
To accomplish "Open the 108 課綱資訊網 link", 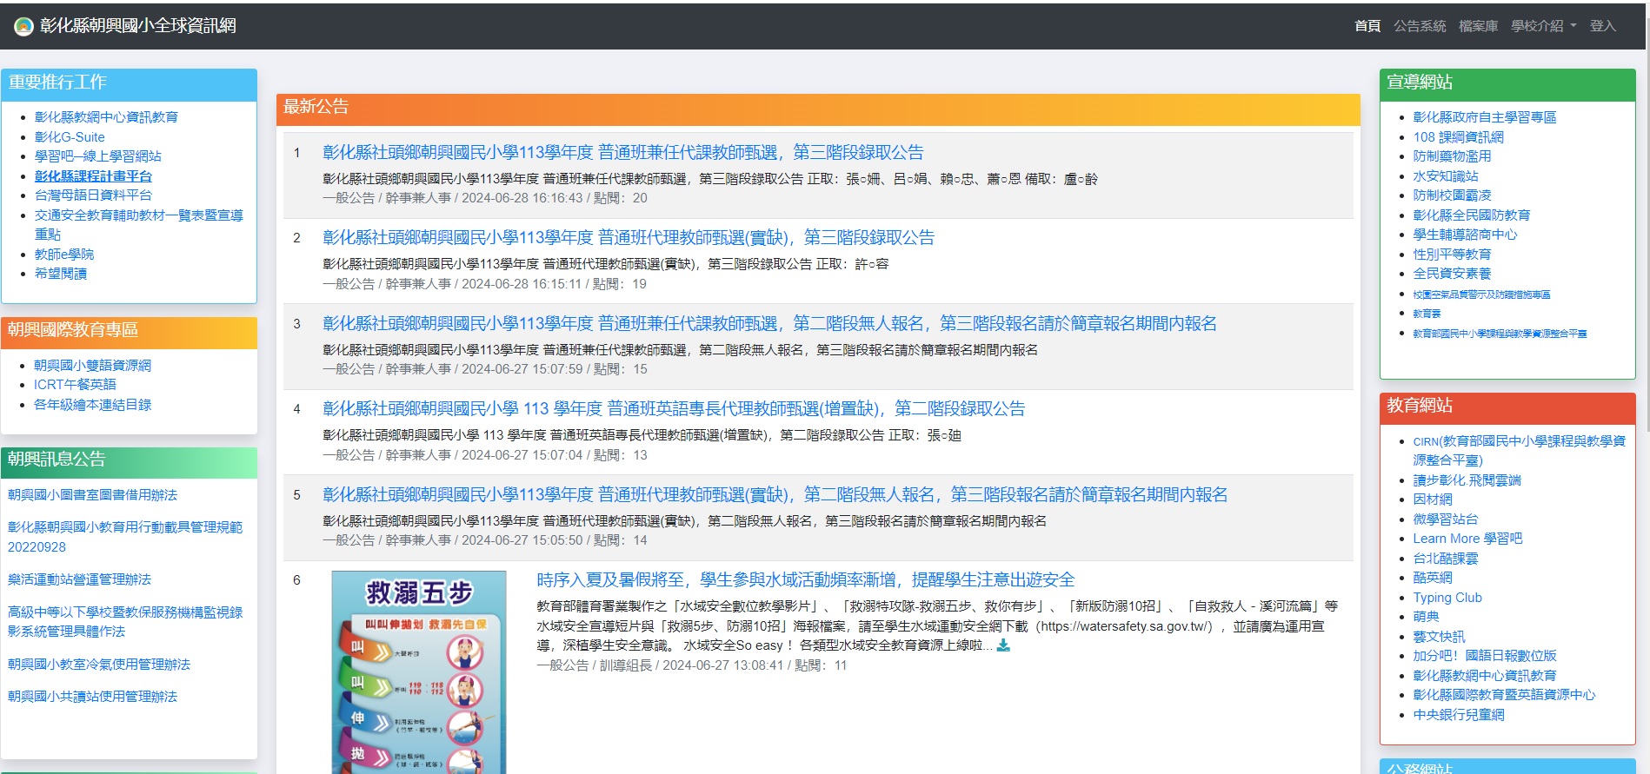I will [x=1458, y=137].
